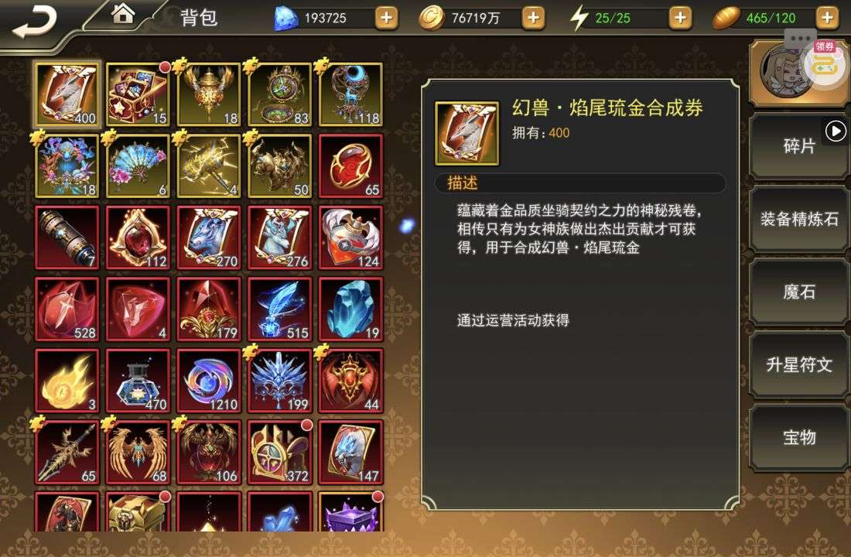Select flame item with count 3
The image size is (851, 557).
[x=67, y=380]
